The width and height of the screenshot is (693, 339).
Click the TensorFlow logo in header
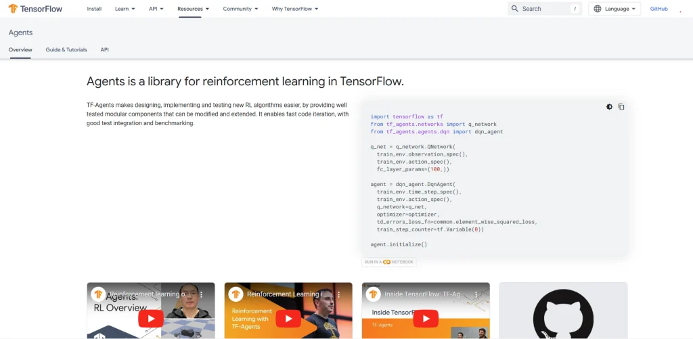pyautogui.click(x=35, y=9)
